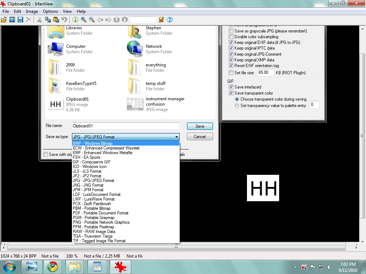The width and height of the screenshot is (366, 274).
Task: Enable Save as grayscale JPG checkbox
Action: tap(231, 31)
